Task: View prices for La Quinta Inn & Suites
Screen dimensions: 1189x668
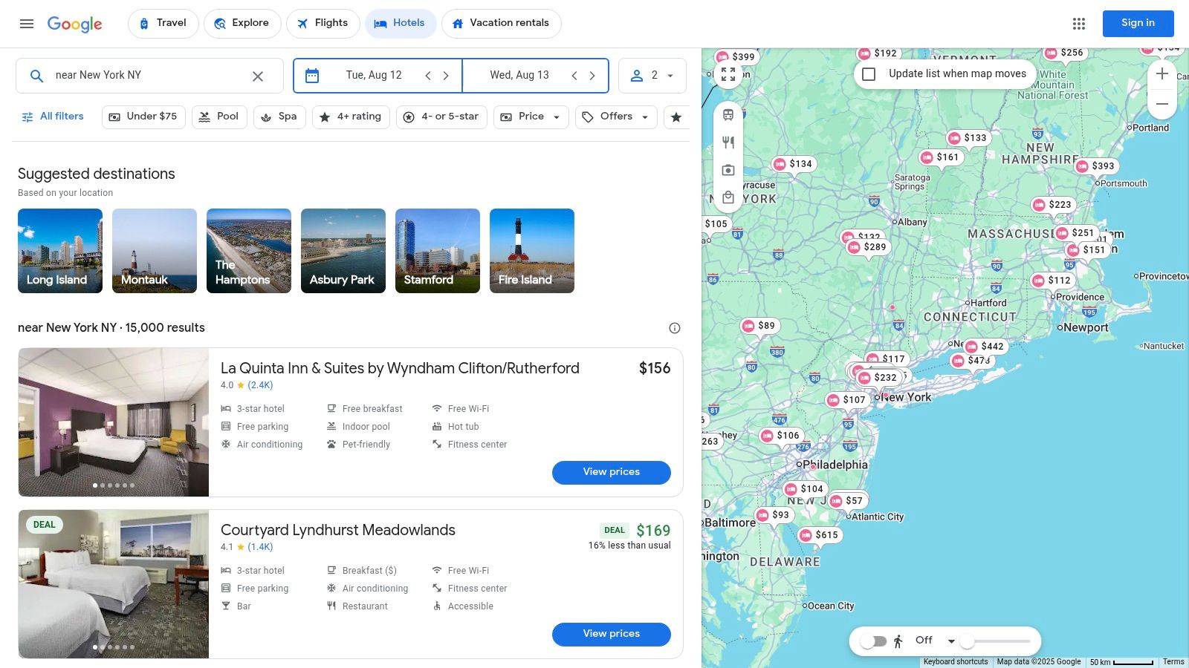Action: tap(612, 472)
